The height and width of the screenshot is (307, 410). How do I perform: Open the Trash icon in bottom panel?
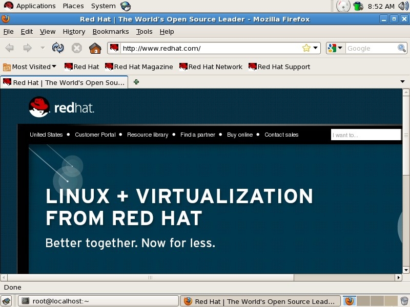pos(404,301)
